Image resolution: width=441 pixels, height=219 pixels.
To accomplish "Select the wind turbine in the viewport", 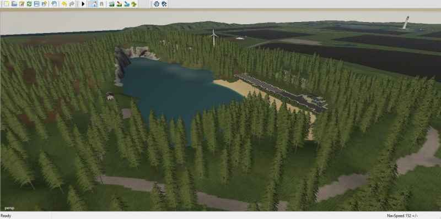I will pyautogui.click(x=214, y=38).
